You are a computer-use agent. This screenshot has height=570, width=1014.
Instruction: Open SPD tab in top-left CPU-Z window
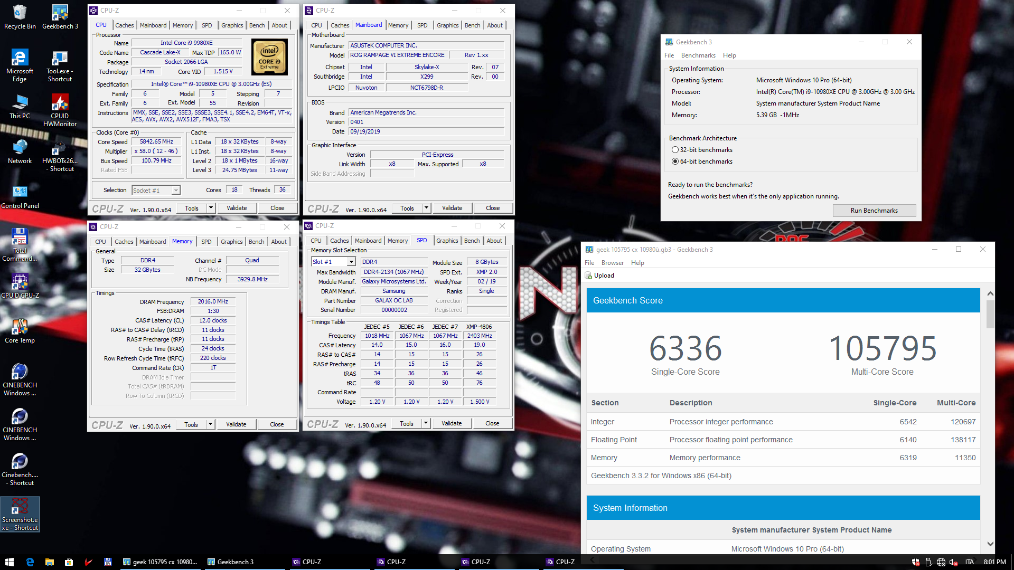pyautogui.click(x=207, y=25)
